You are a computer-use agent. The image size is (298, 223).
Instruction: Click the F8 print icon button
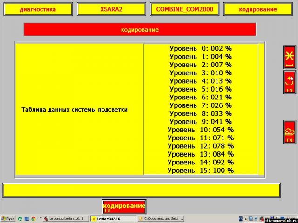(x=290, y=132)
